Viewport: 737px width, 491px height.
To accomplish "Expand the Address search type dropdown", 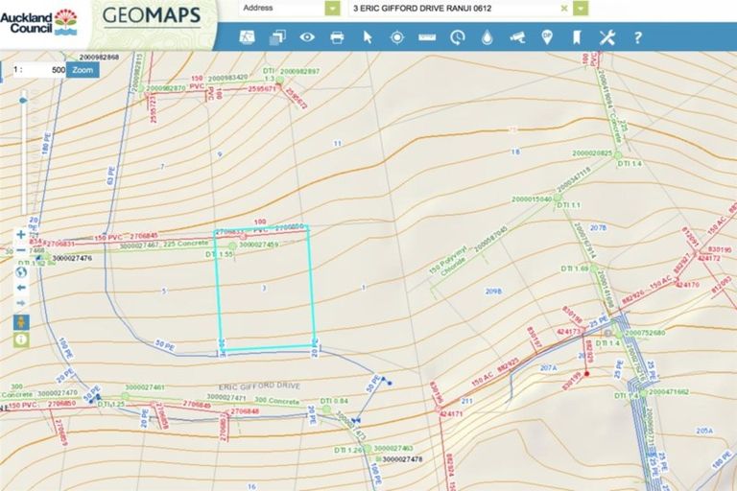I will pyautogui.click(x=333, y=9).
